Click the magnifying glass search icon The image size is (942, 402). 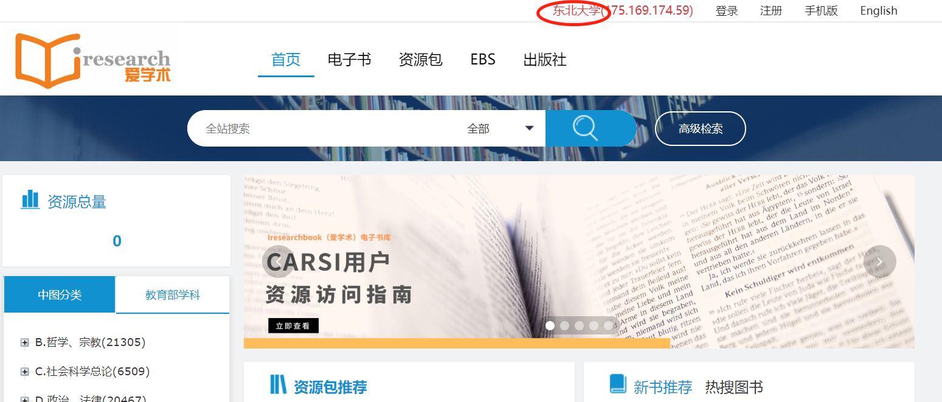[586, 128]
